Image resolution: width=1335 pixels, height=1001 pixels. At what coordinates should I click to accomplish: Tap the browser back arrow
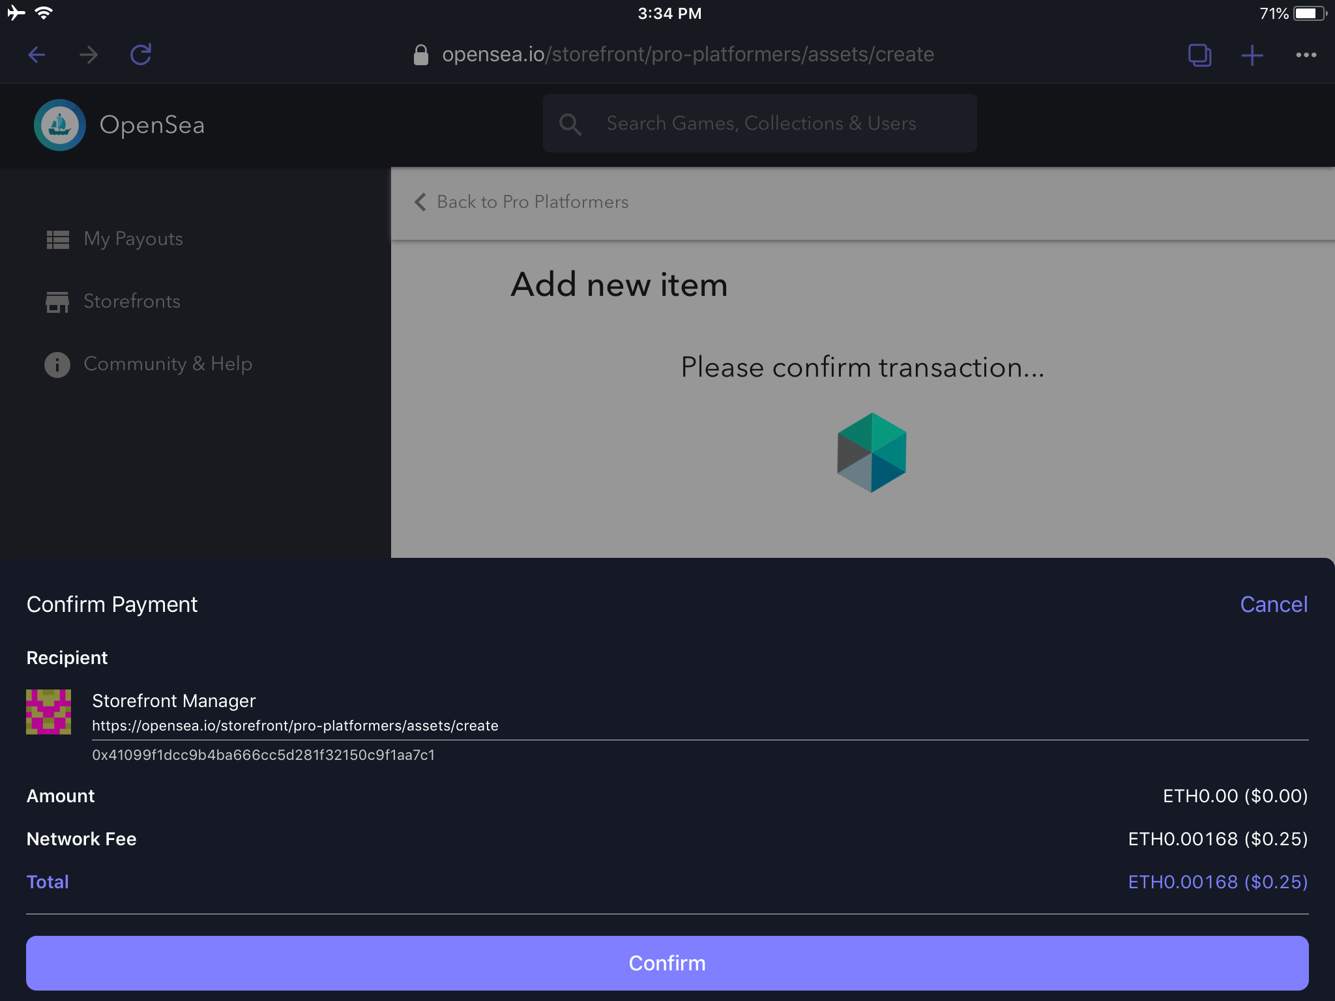(x=37, y=55)
